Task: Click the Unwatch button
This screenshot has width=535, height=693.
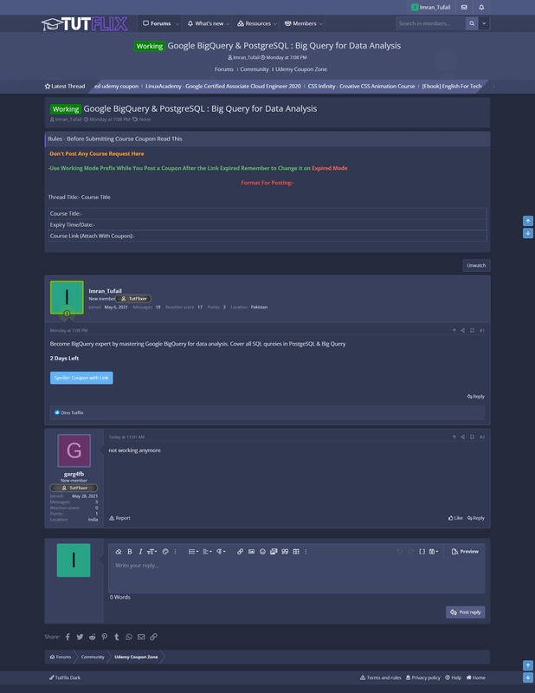Action: point(476,265)
